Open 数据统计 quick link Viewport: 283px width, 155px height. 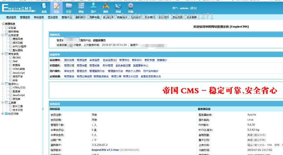point(162,60)
